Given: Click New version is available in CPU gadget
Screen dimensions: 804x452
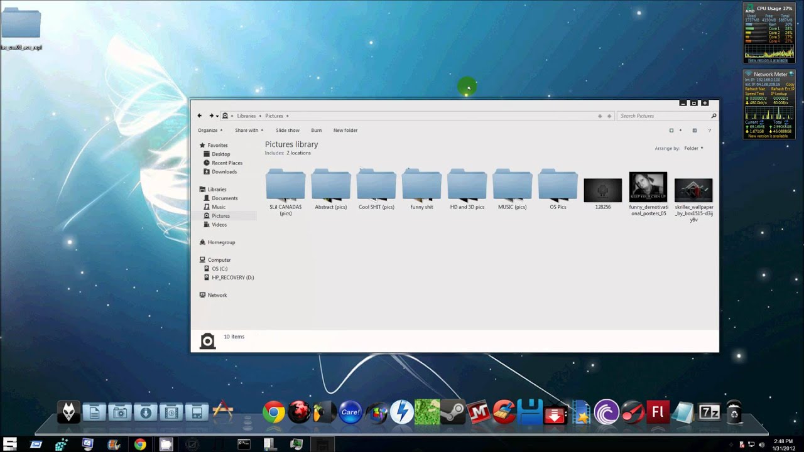Looking at the screenshot, I should (768, 60).
